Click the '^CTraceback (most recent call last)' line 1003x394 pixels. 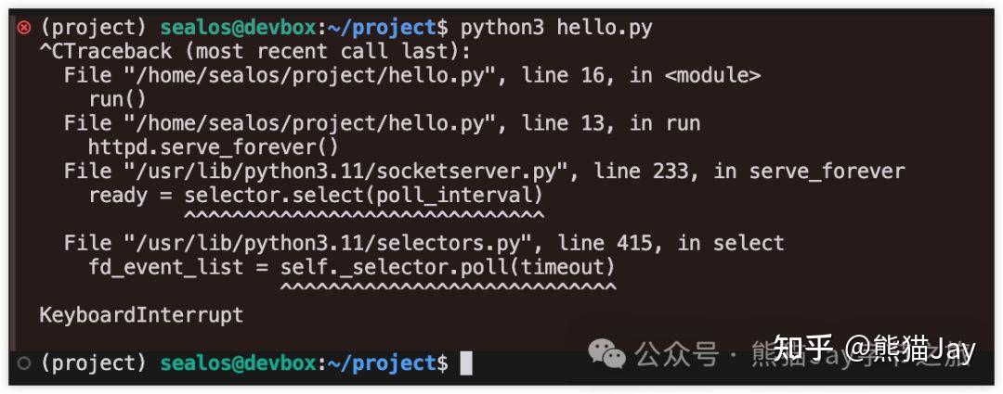(254, 52)
